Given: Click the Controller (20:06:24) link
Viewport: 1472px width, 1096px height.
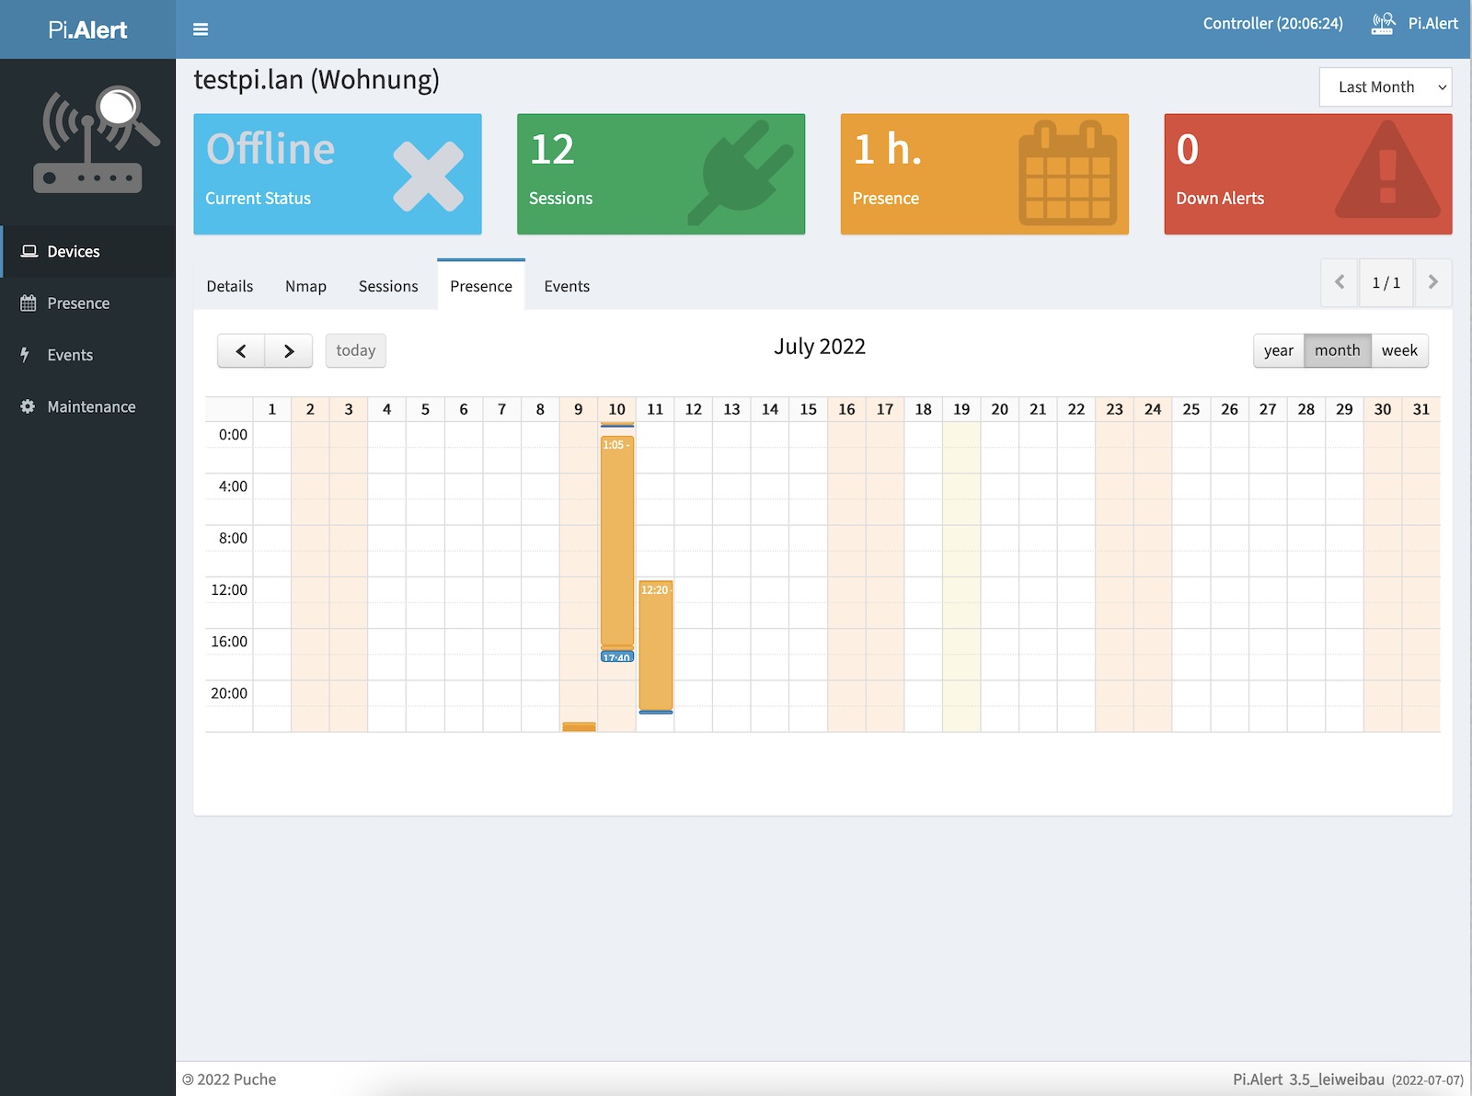Looking at the screenshot, I should click(x=1271, y=23).
